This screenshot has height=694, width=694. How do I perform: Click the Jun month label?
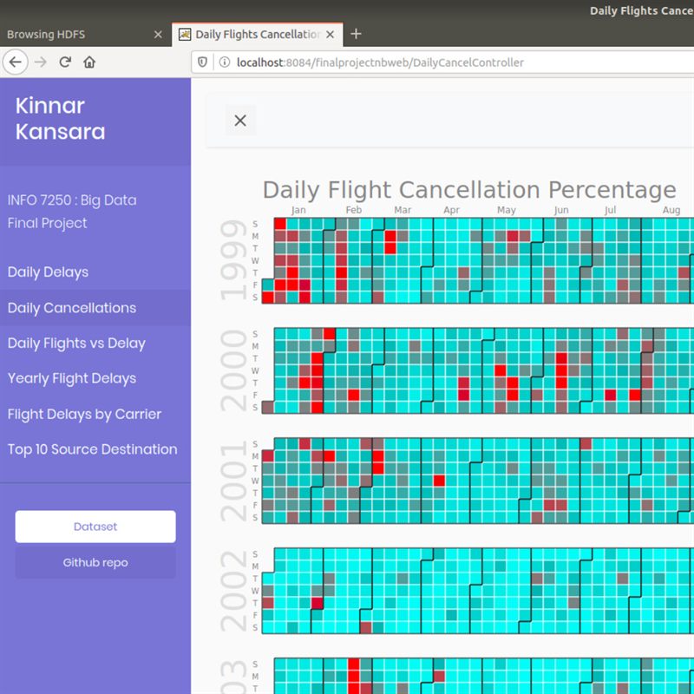point(561,210)
